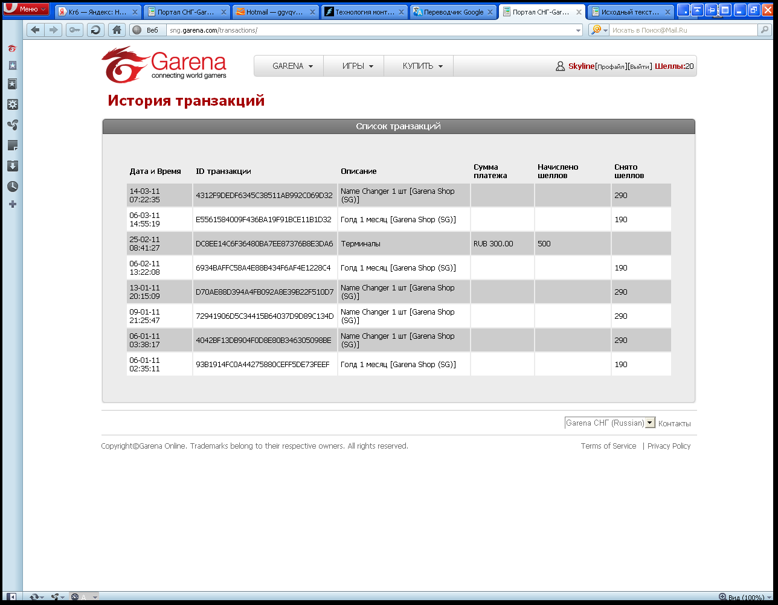Open the downloads panel in sidebar

12,166
